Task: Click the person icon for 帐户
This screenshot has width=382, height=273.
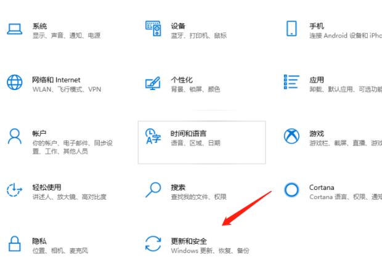Action: click(15, 136)
